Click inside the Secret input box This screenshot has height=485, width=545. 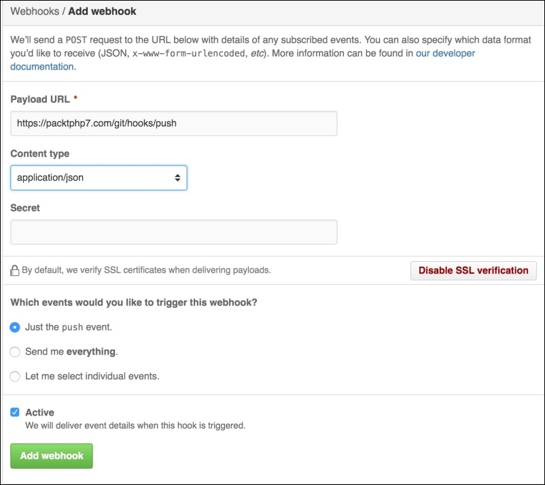pos(173,231)
